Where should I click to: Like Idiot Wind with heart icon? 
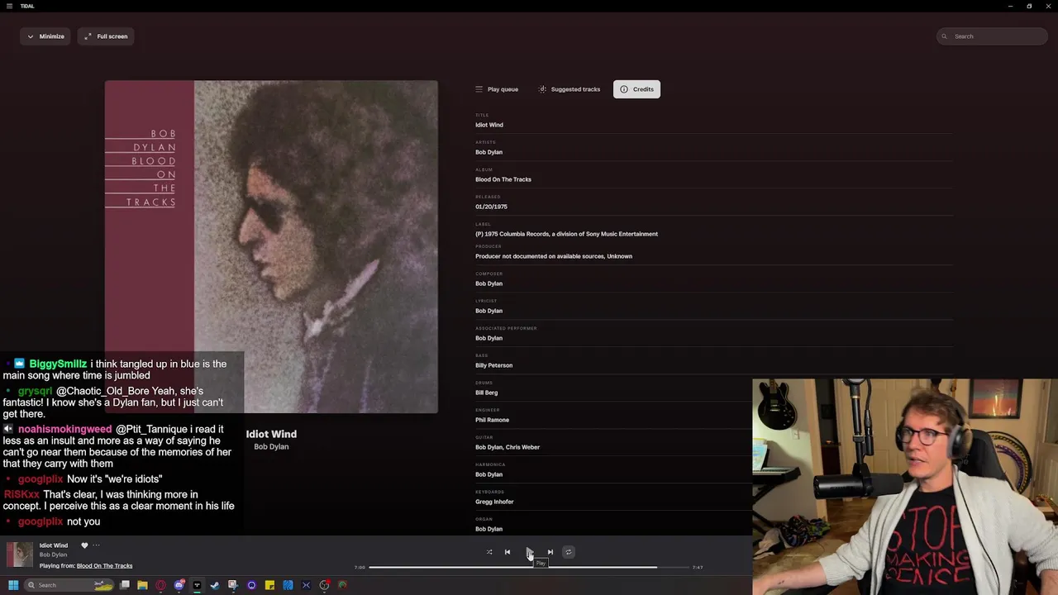pyautogui.click(x=84, y=545)
